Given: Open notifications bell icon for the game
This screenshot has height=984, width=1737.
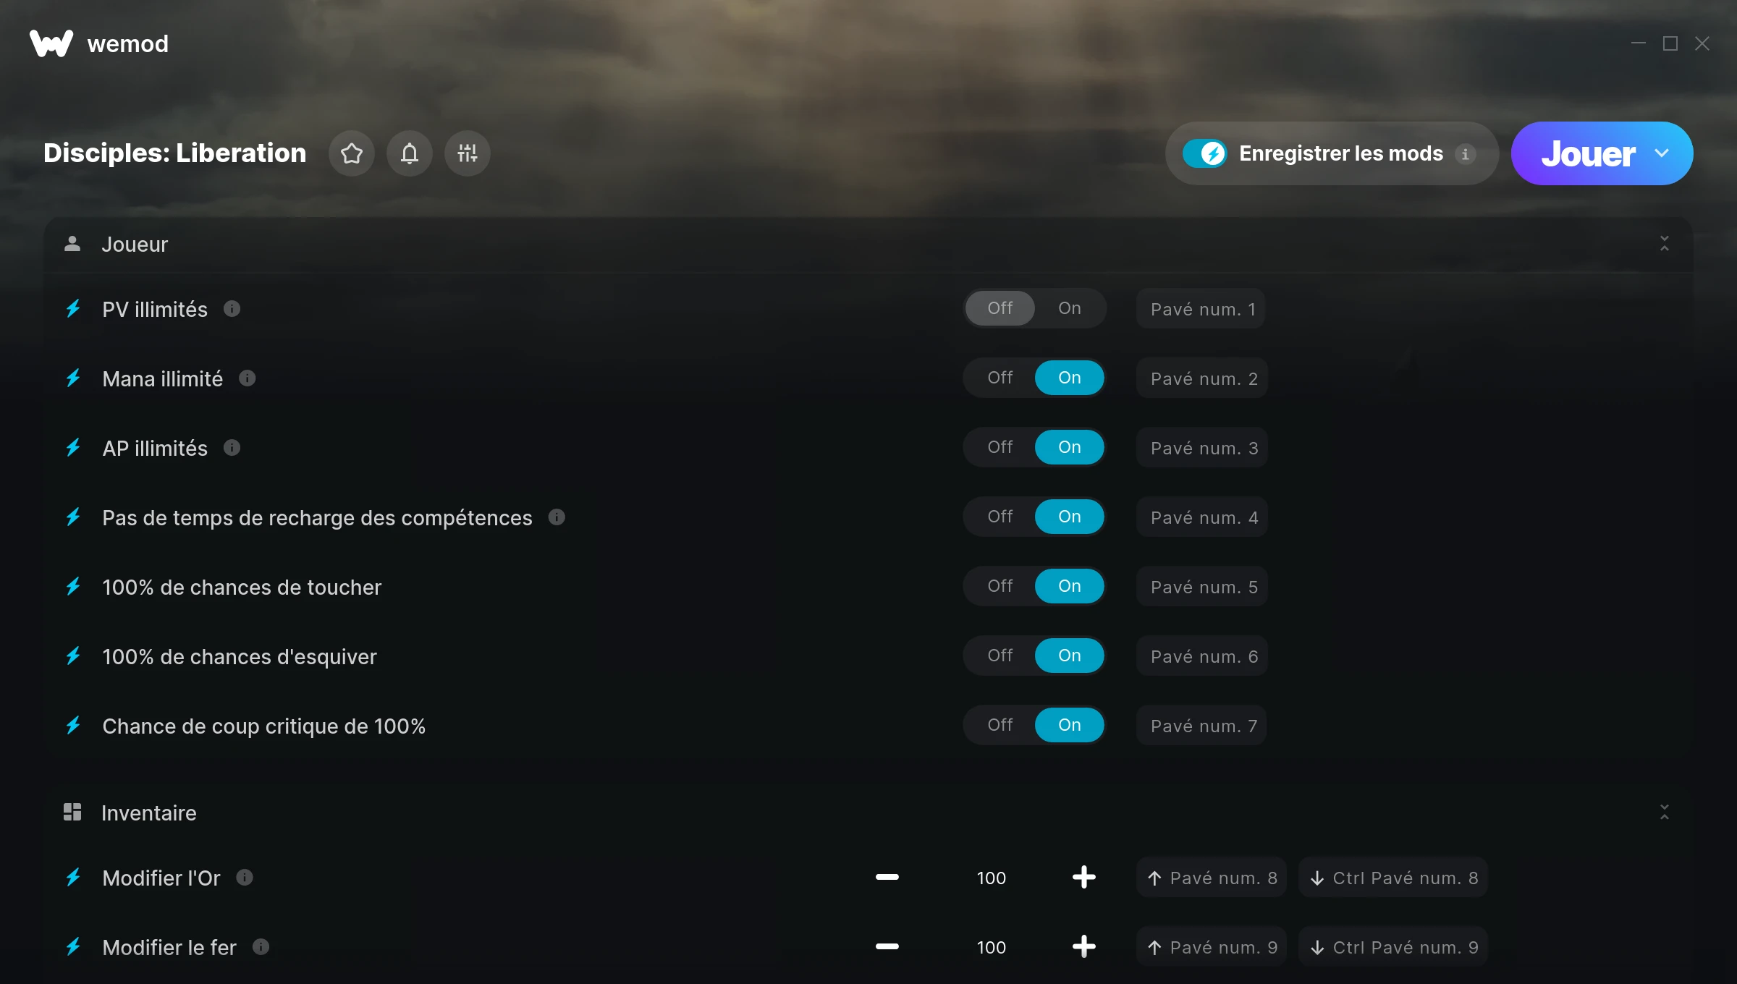Looking at the screenshot, I should point(410,153).
